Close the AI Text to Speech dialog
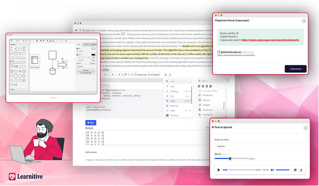 tap(306, 128)
